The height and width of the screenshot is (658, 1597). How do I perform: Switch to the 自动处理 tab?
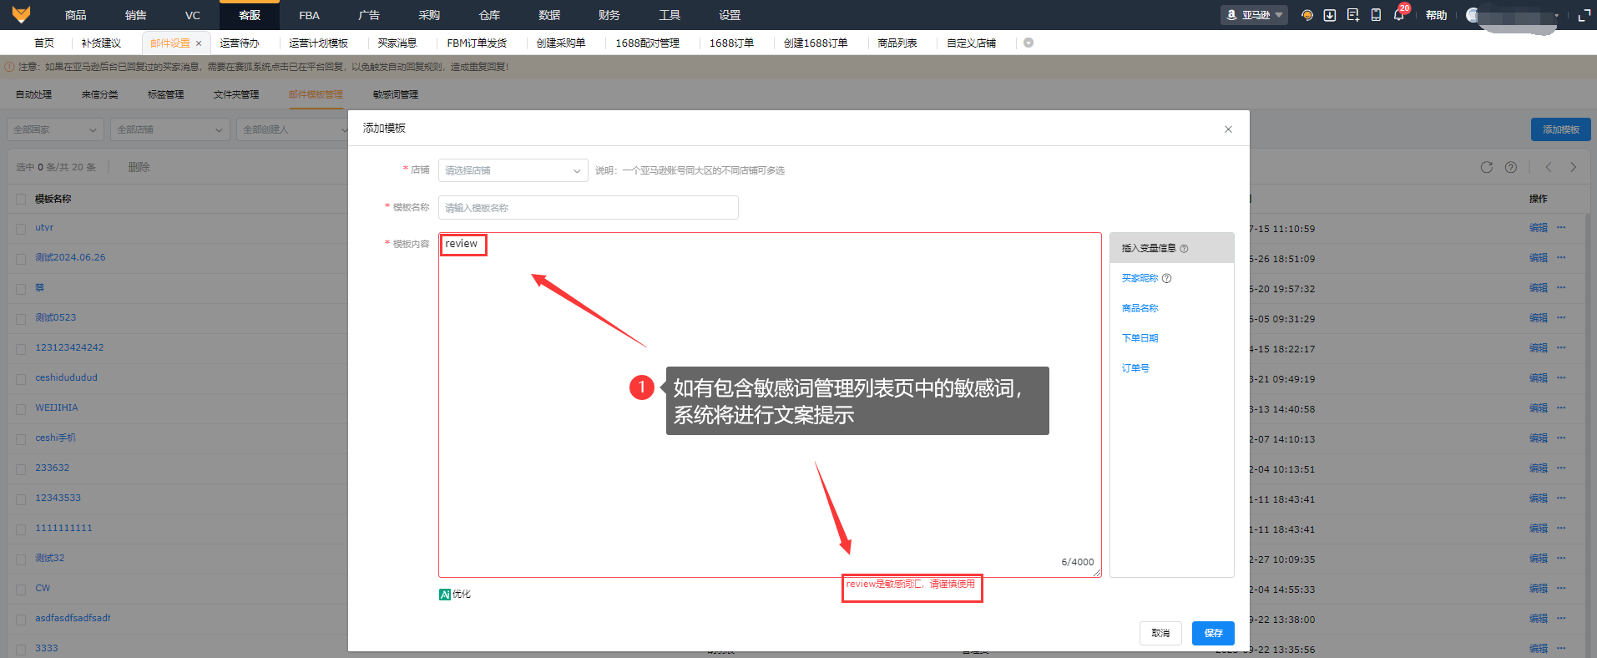pos(33,94)
